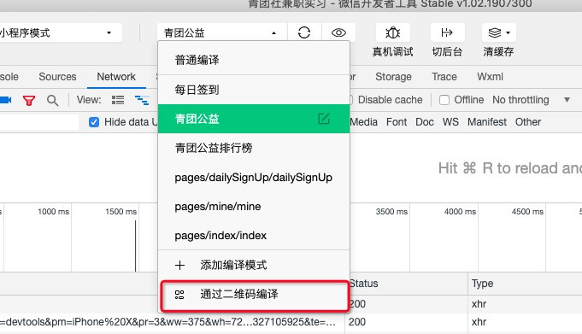Viewport: 582px width, 334px height.
Task: Enable the Offline checkbox
Action: (444, 100)
